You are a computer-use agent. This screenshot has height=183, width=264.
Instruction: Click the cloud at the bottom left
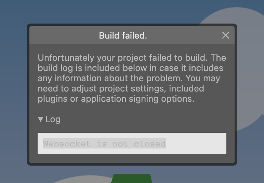[x=84, y=180]
